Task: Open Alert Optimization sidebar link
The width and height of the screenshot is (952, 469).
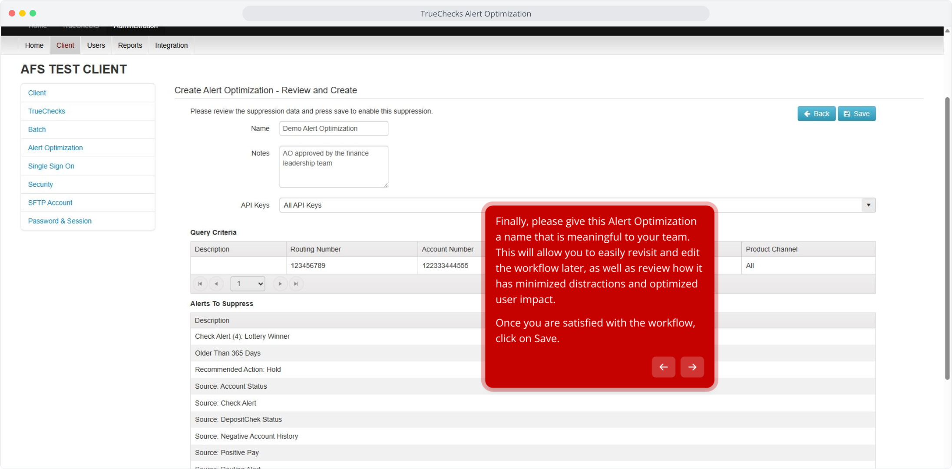Action: pyautogui.click(x=88, y=148)
